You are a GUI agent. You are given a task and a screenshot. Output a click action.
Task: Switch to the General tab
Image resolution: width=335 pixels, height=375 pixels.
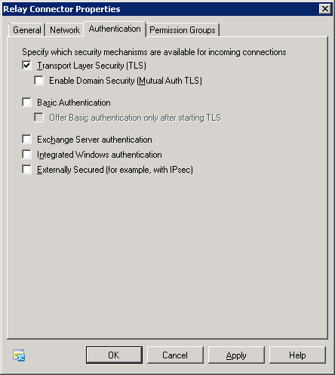(x=27, y=30)
